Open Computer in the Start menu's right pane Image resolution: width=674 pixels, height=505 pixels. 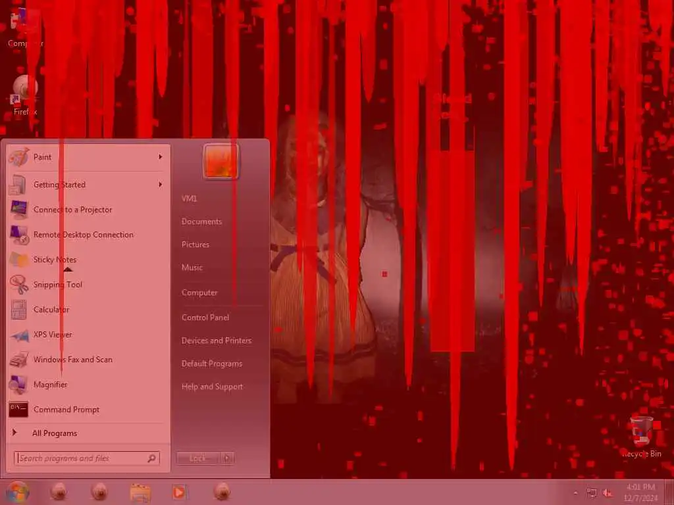click(x=199, y=293)
